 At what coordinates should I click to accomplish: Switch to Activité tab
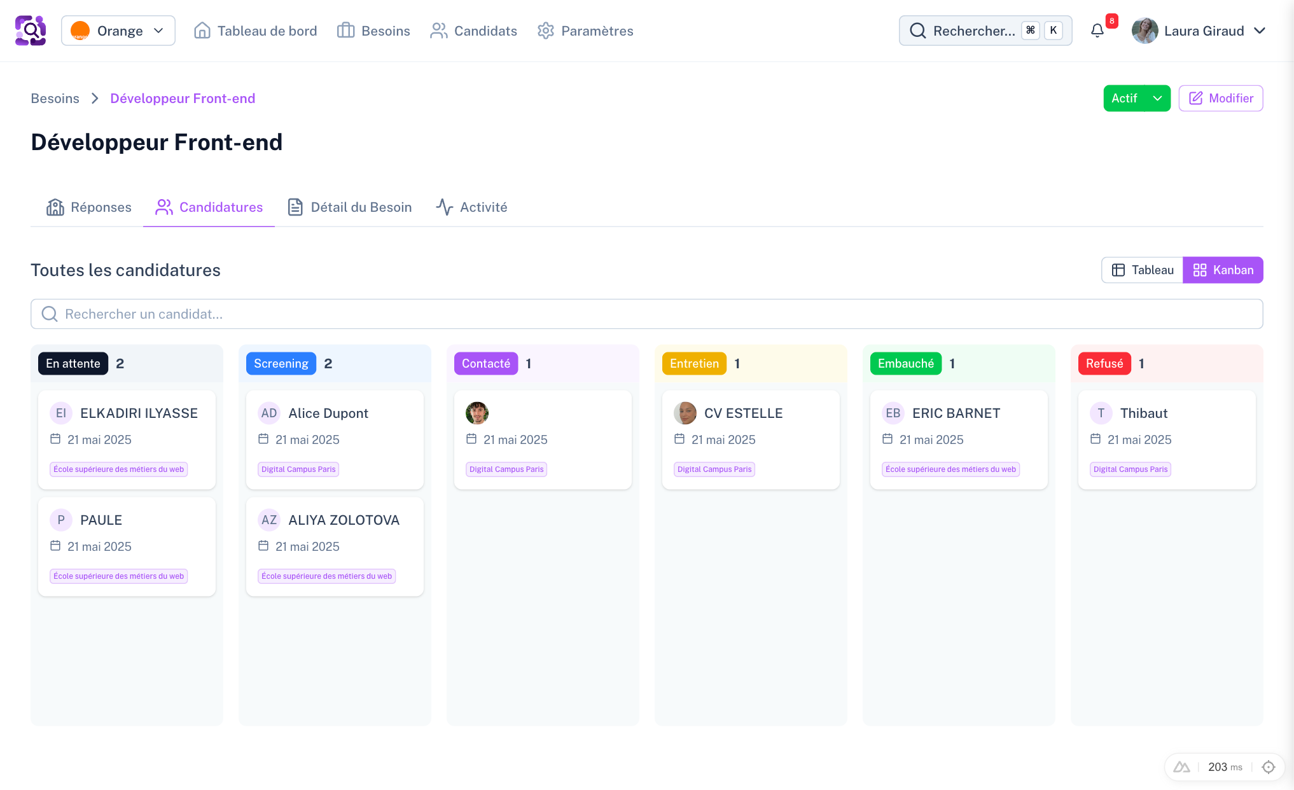click(x=471, y=207)
